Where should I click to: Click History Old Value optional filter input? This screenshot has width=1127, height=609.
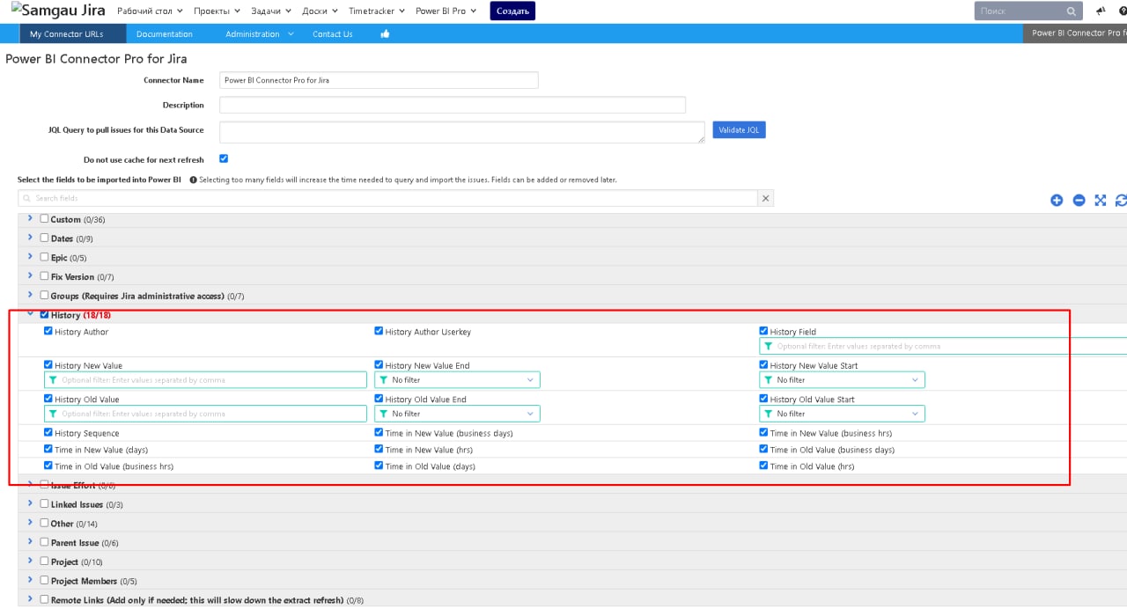(205, 414)
